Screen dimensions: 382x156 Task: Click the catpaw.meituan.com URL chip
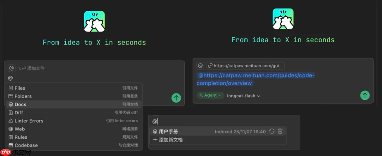coord(245,66)
